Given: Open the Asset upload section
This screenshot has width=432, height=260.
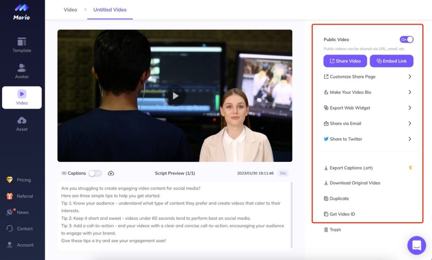Looking at the screenshot, I should [x=22, y=124].
